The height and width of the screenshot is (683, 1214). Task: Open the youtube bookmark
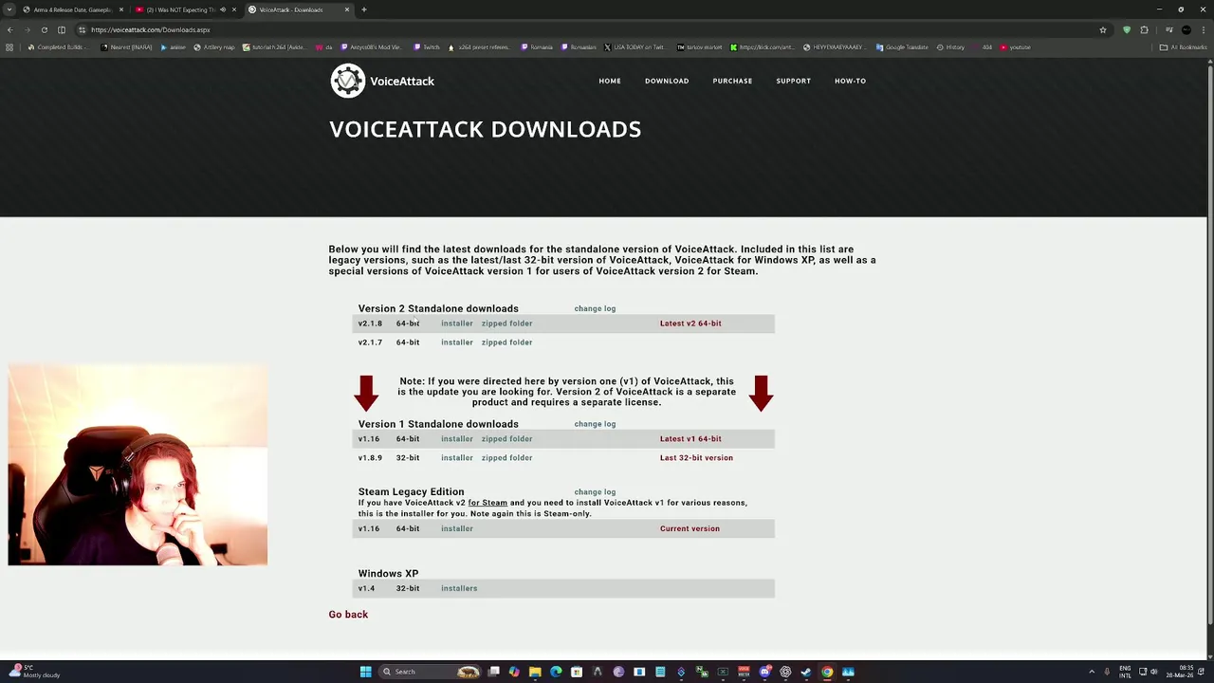pos(1016,47)
